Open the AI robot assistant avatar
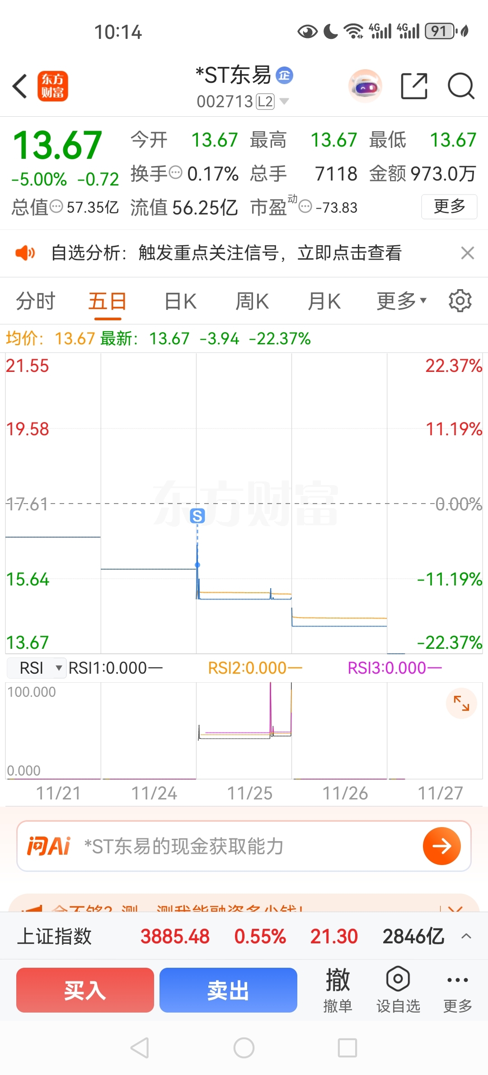The width and height of the screenshot is (488, 1075). [x=365, y=86]
